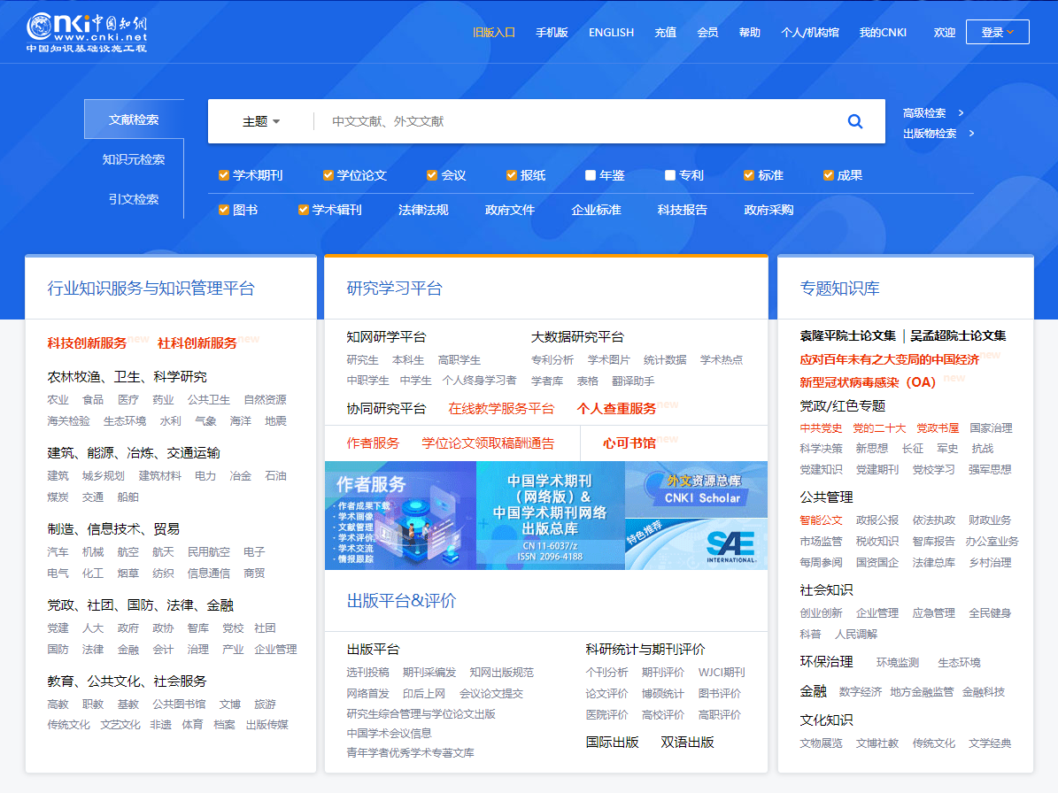Click the magnifier search icon
This screenshot has height=793, width=1058.
(x=855, y=121)
